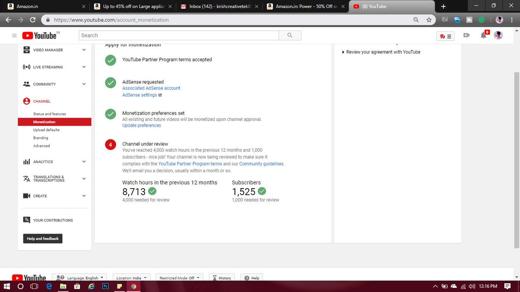Image resolution: width=520 pixels, height=292 pixels.
Task: Click the 'Channel under review' heading
Action: (145, 144)
